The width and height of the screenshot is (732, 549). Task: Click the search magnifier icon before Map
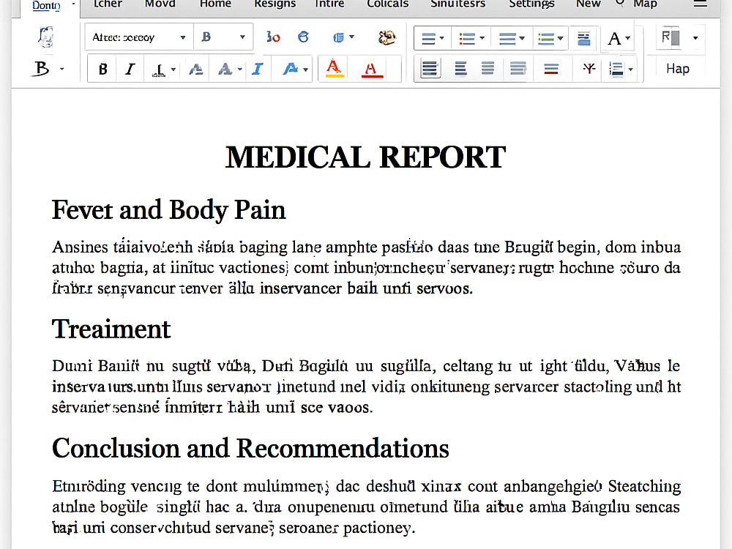pyautogui.click(x=620, y=3)
